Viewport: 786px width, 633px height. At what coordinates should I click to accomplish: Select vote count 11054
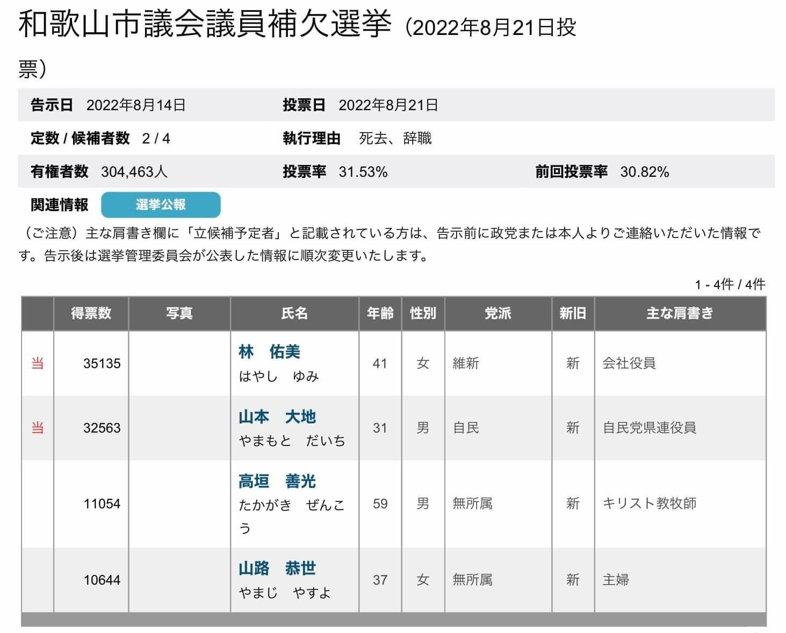102,504
